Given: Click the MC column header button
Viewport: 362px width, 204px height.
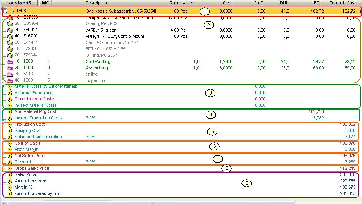Looking at the screenshot, I should [46, 3].
